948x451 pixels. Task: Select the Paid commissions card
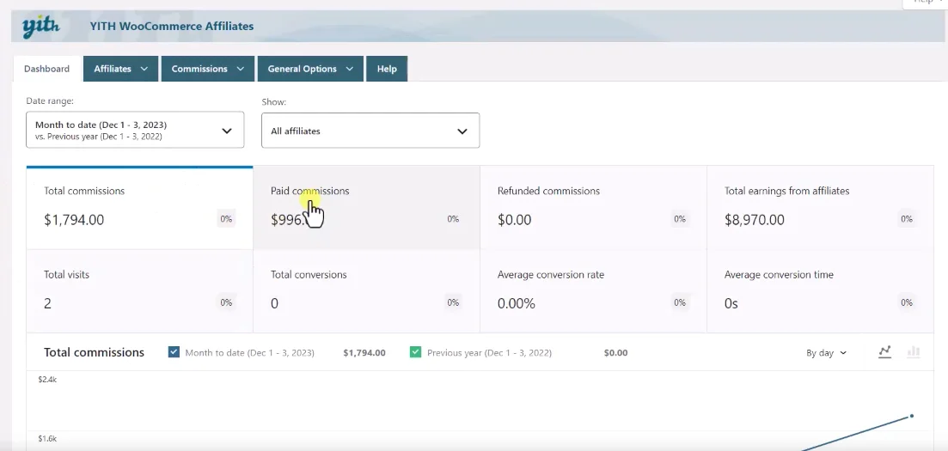tap(366, 207)
